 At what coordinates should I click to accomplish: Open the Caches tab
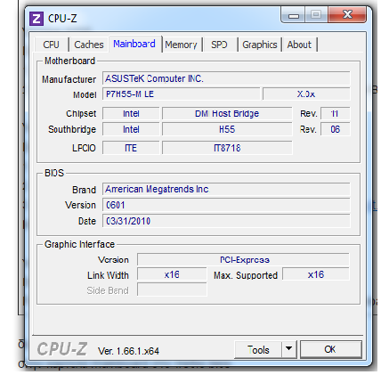(89, 45)
